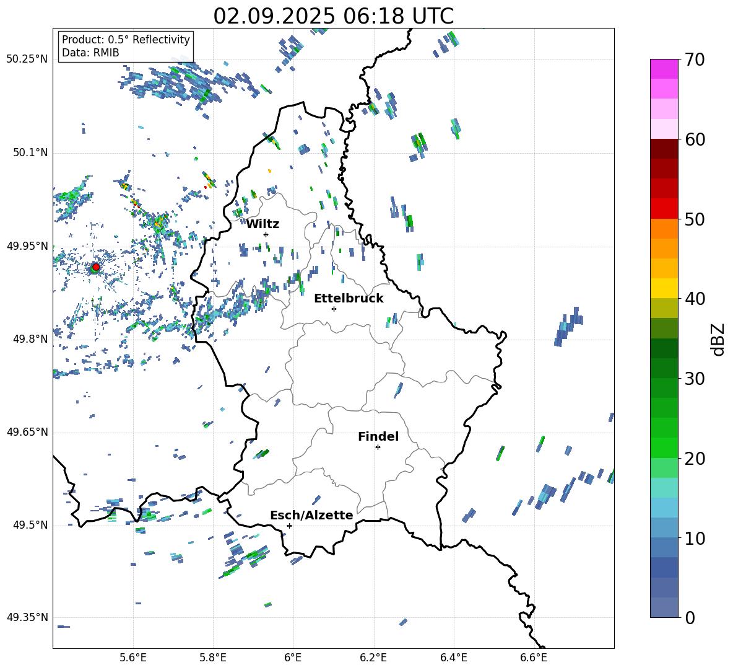Click the 49.5°N latitude label

(x=30, y=525)
